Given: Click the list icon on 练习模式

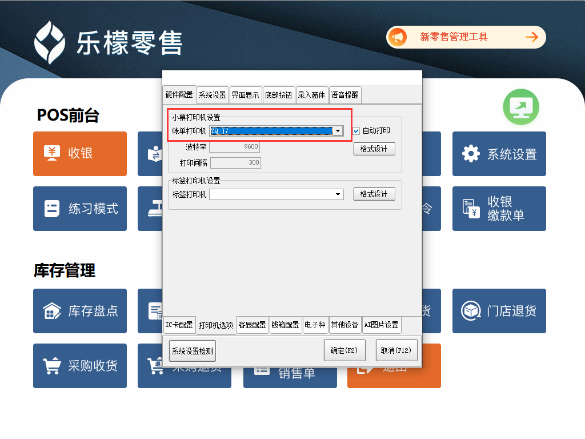Looking at the screenshot, I should pos(52,208).
